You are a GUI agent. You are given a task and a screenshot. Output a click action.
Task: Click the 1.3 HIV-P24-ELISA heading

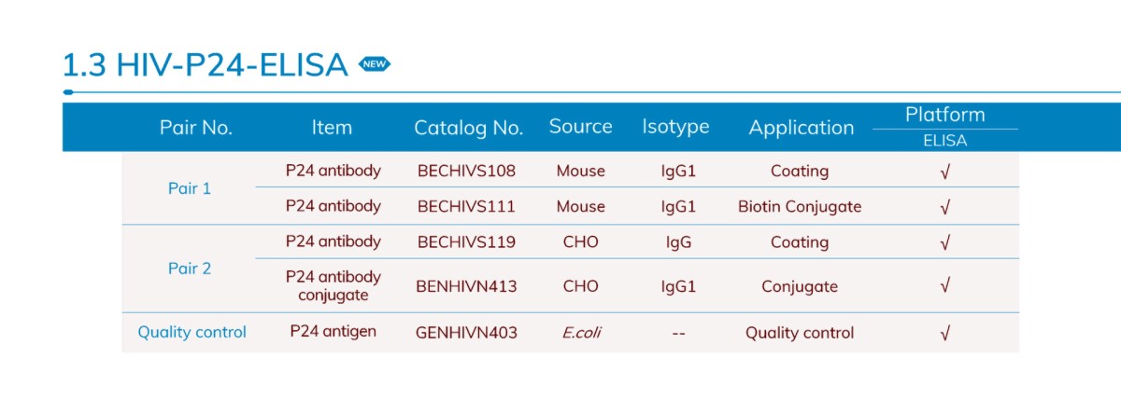coord(205,65)
